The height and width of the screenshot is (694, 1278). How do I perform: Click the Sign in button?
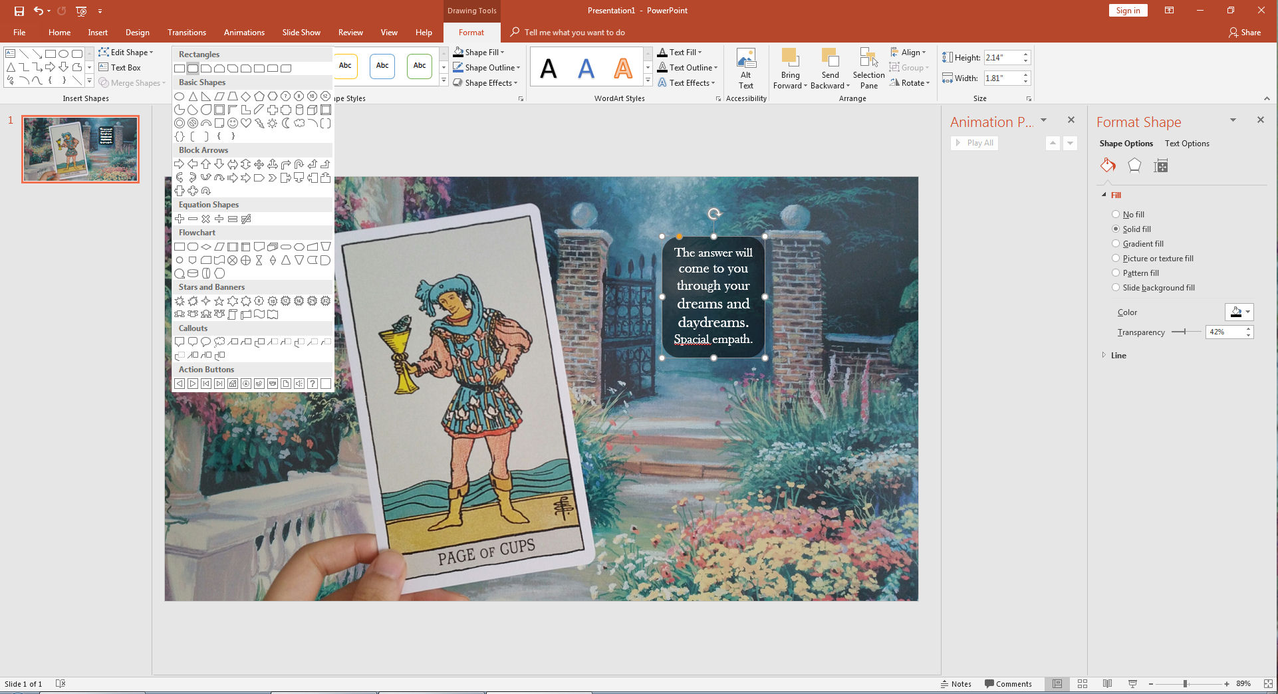(1128, 10)
